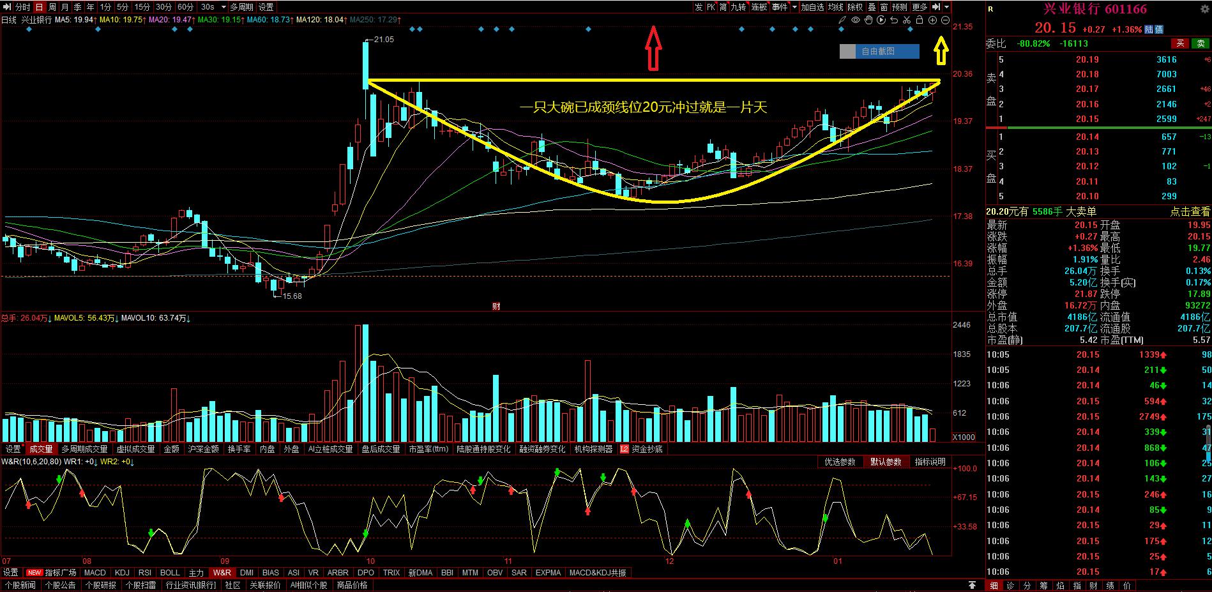Click the 债 tag next to the price change
Screen dimensions: 1212x592
[x=1159, y=29]
